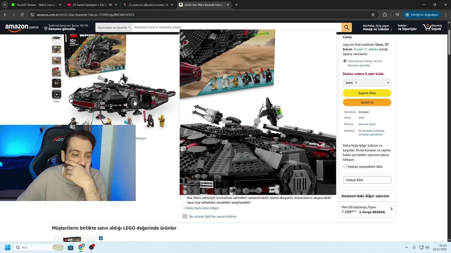Expand the Hesap ve Listeler menu
This screenshot has height=253, width=451.
377,27
